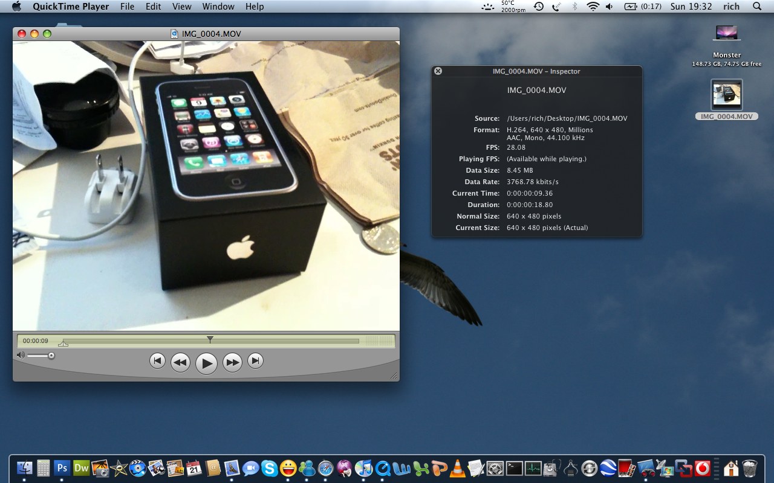The width and height of the screenshot is (774, 483).
Task: Open the View menu
Action: click(181, 7)
